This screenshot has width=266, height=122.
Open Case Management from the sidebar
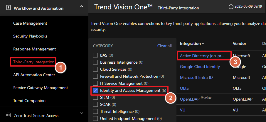coord(30,23)
